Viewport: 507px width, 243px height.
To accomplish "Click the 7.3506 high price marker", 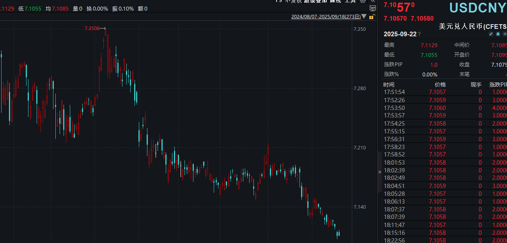I will click(92, 28).
